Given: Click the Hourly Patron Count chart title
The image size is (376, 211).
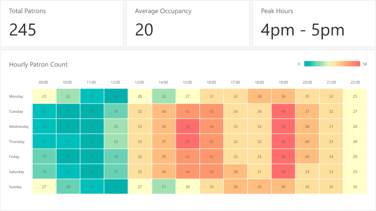Looking at the screenshot, I should click(38, 64).
